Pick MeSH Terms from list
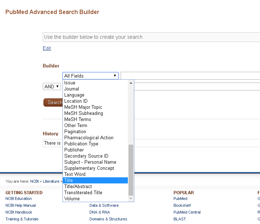Viewport: 260px width, 224px height. (95, 120)
